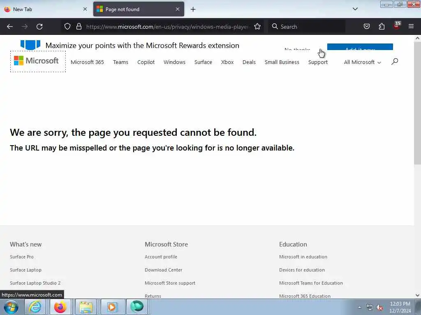Open Windows Explorer from the taskbar

pos(86,307)
